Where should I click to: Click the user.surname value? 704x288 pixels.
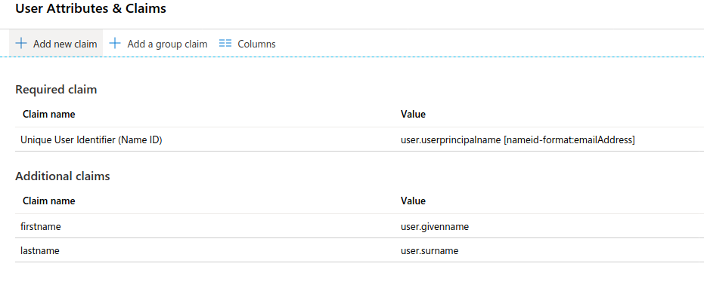430,251
